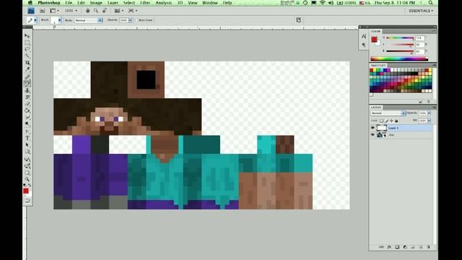Click the Layers panel tab
Viewport: 462px width, 260px height.
(x=376, y=108)
